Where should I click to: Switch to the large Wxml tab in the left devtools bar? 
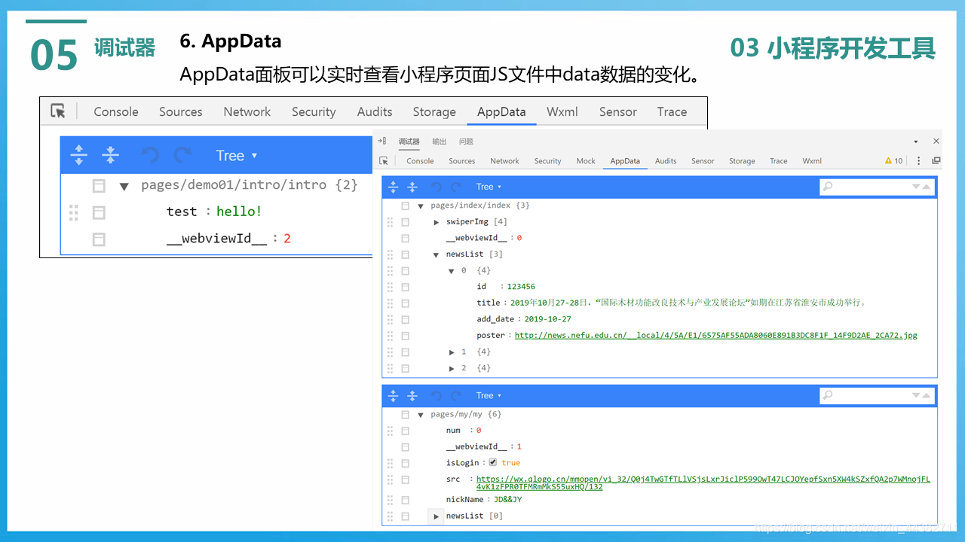coord(562,111)
